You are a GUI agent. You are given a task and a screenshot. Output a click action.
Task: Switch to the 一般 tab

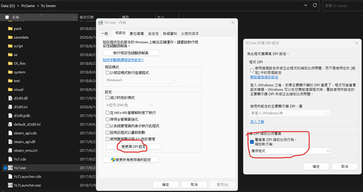pyautogui.click(x=105, y=33)
